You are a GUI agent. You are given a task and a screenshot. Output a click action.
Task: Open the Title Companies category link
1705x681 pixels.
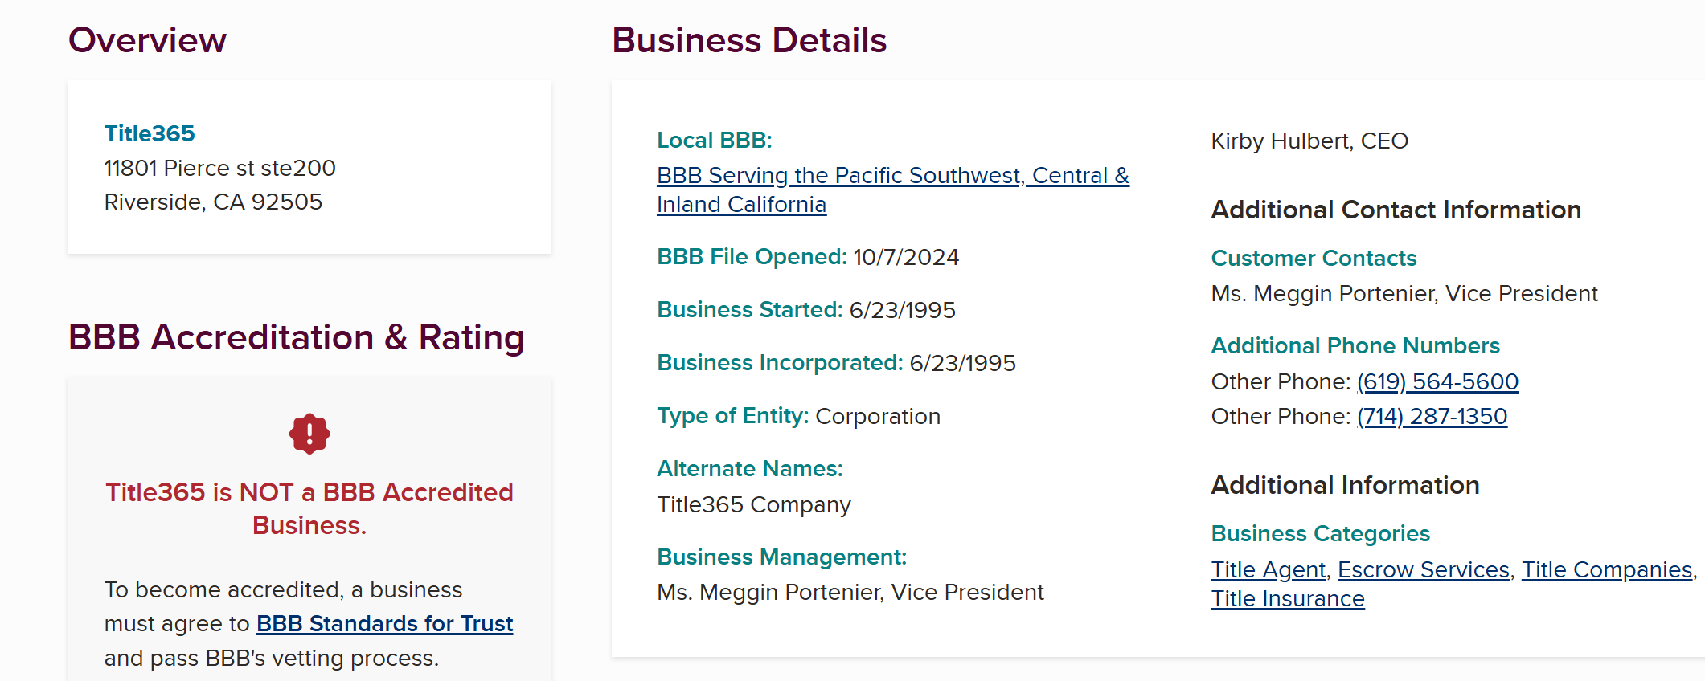(1606, 569)
